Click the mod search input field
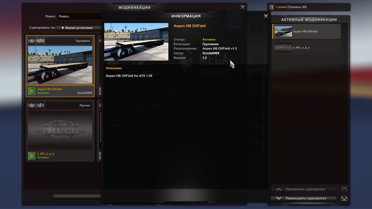The height and width of the screenshot is (209, 372). (x=79, y=17)
